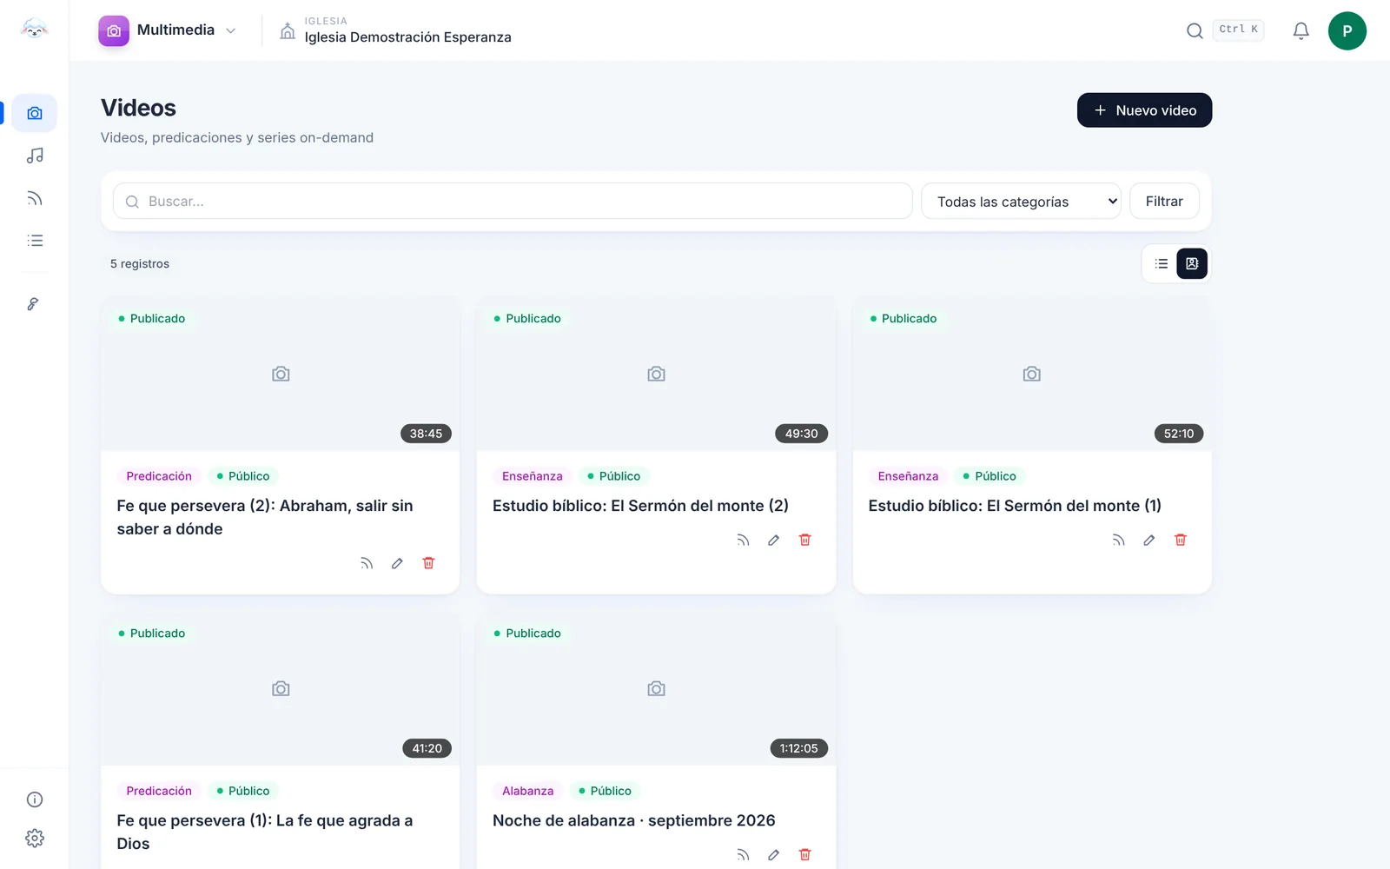The width and height of the screenshot is (1390, 869).
Task: Open the Iglesia Demostración Esperanza selector
Action: [395, 30]
